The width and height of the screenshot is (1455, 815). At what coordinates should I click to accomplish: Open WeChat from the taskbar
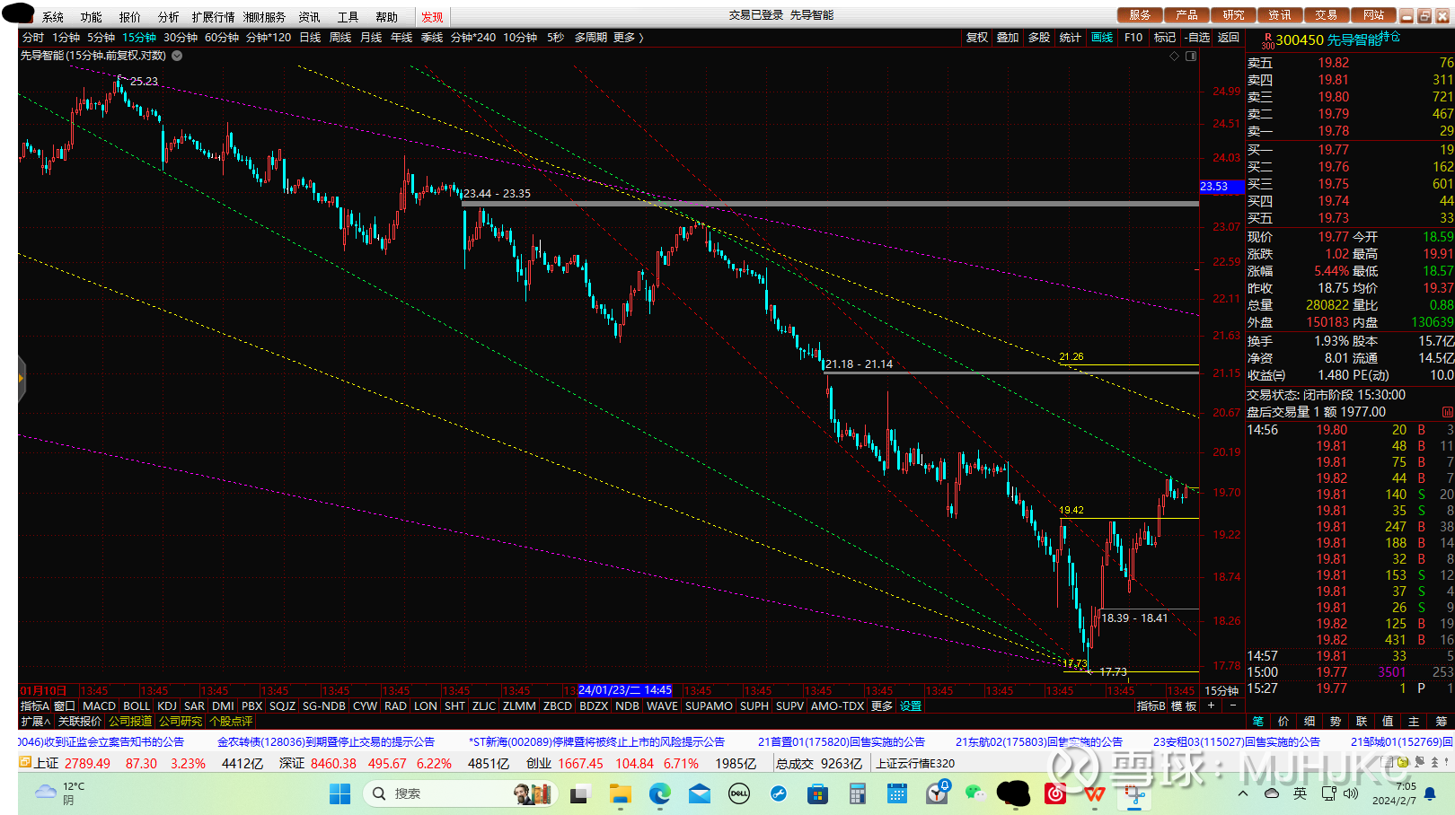975,793
